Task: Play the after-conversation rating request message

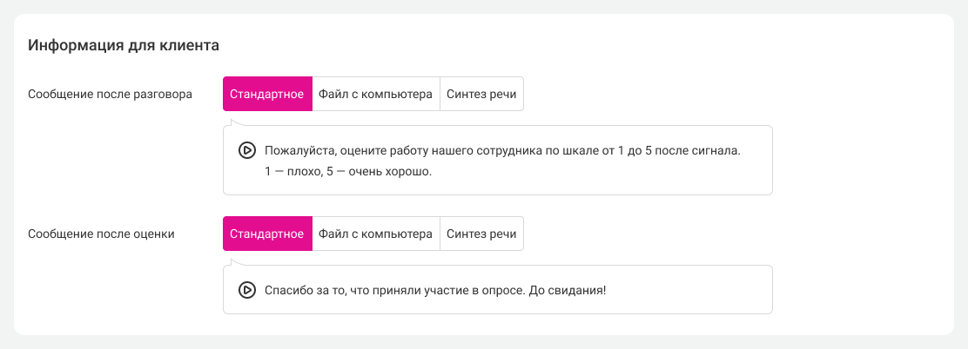Action: point(246,150)
